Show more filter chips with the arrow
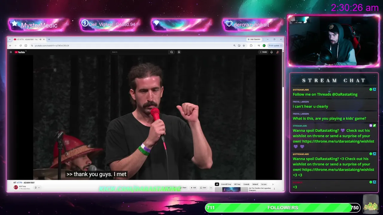Viewport: 383px width, 215px height. pyautogui.click(x=273, y=184)
